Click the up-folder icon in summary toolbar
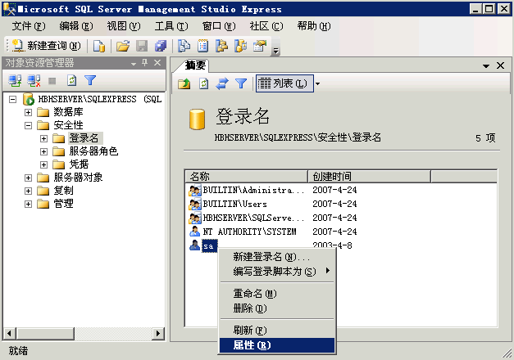This screenshot has height=360, width=514. click(184, 83)
